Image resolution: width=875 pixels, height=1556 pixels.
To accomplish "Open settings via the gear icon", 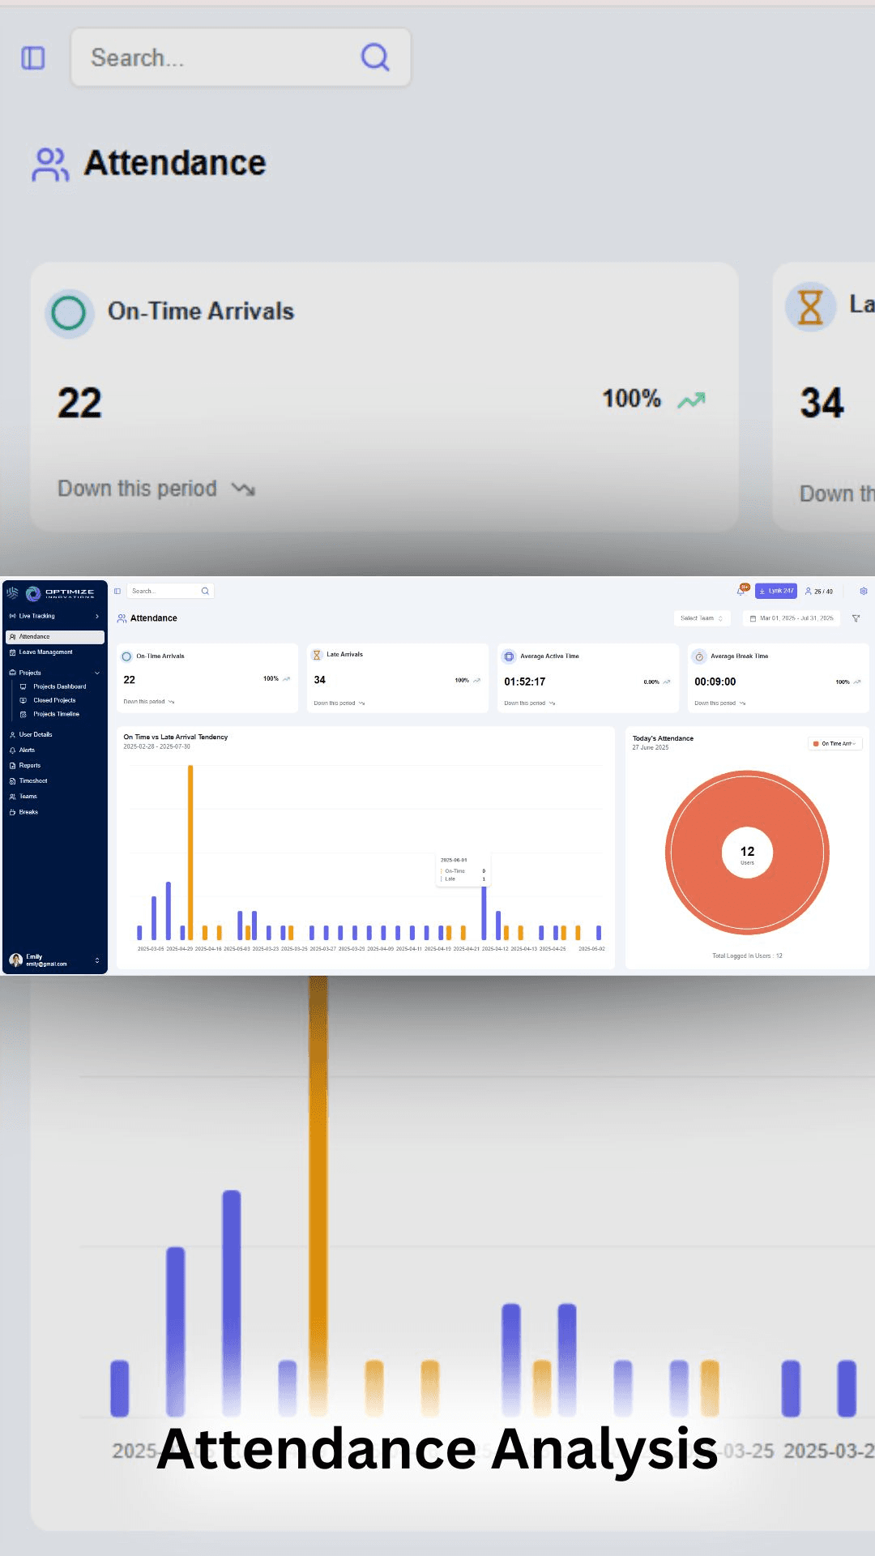I will coord(863,591).
